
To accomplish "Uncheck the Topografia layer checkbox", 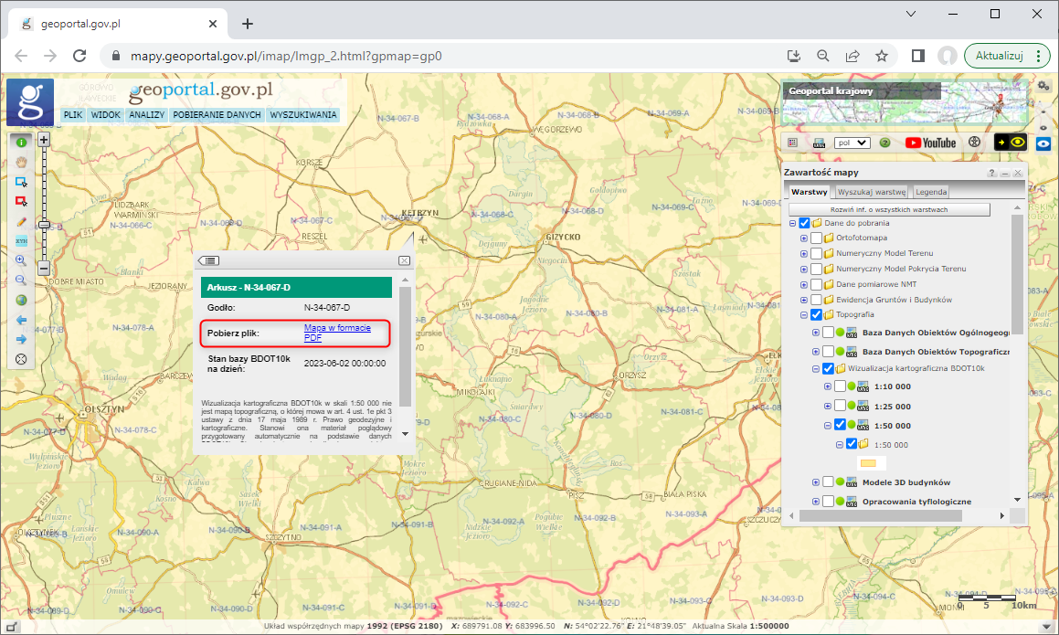I will point(814,314).
